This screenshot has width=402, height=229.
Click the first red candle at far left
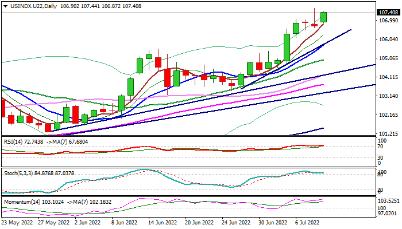coord(2,108)
